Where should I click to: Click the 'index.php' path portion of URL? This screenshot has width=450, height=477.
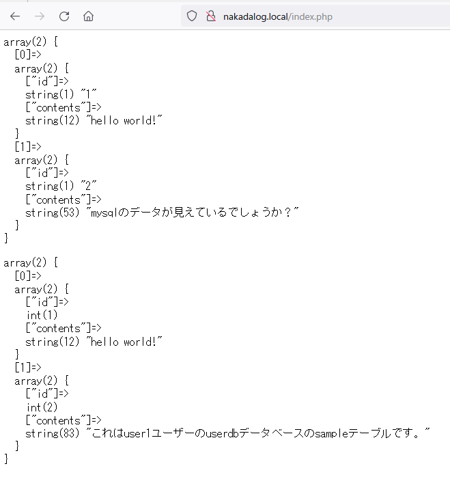coord(311,16)
